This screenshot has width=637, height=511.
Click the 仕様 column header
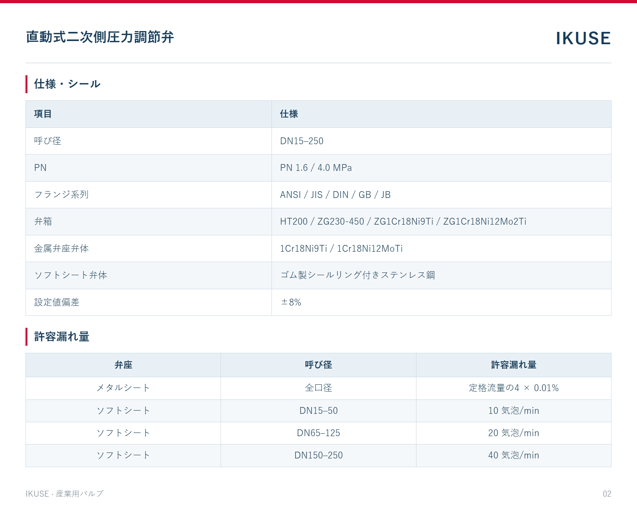289,114
